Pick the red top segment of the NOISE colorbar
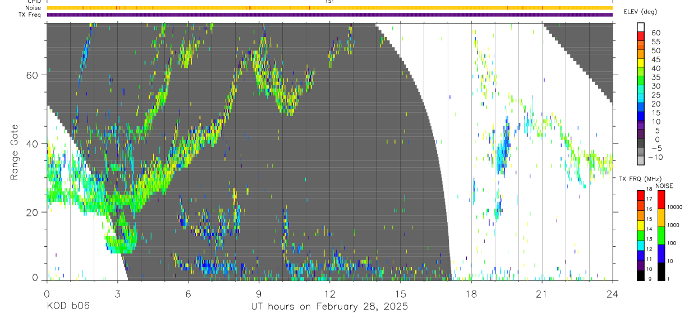 tap(661, 200)
